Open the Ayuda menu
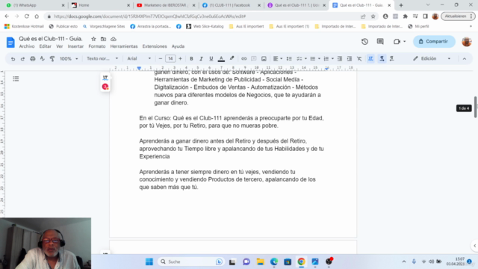This screenshot has height=269, width=478. click(x=178, y=46)
